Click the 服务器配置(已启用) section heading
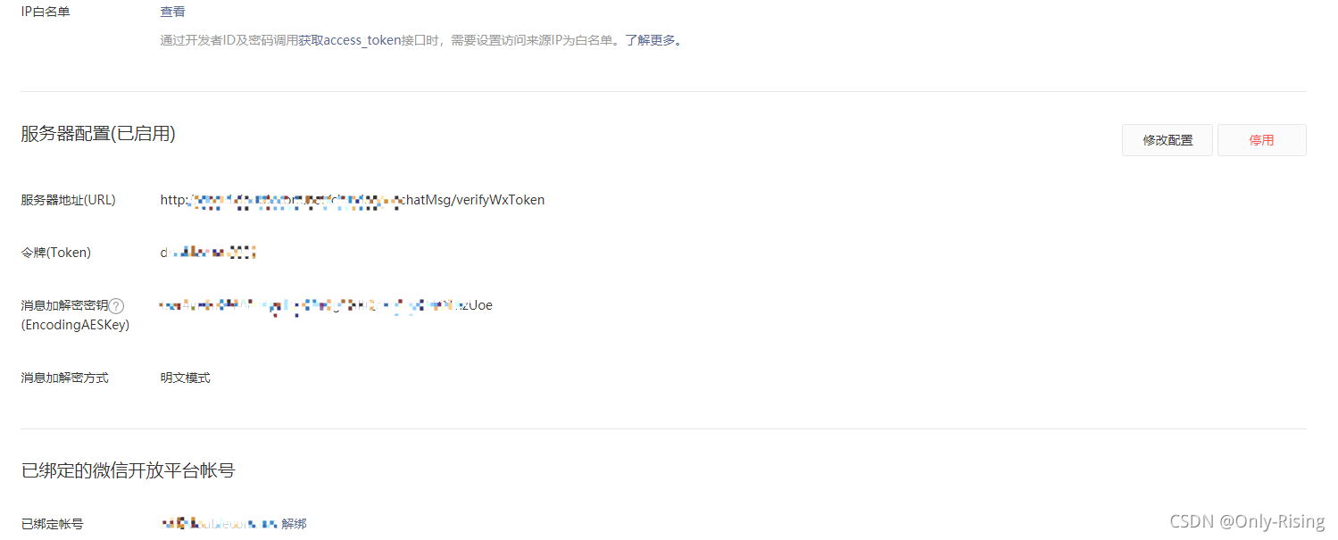Screen dimensions: 1338x540 coord(98,134)
